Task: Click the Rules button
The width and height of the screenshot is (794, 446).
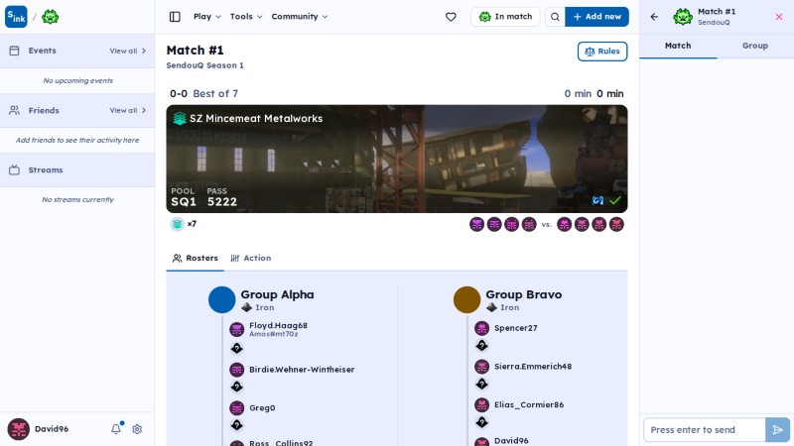Action: pyautogui.click(x=602, y=52)
